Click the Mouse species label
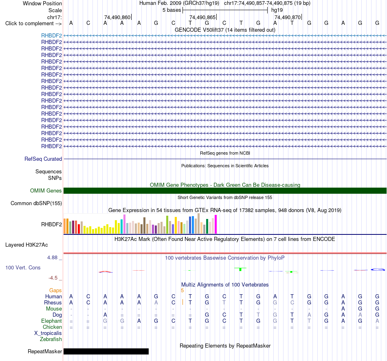Screen dimensions: 387x361 54,309
